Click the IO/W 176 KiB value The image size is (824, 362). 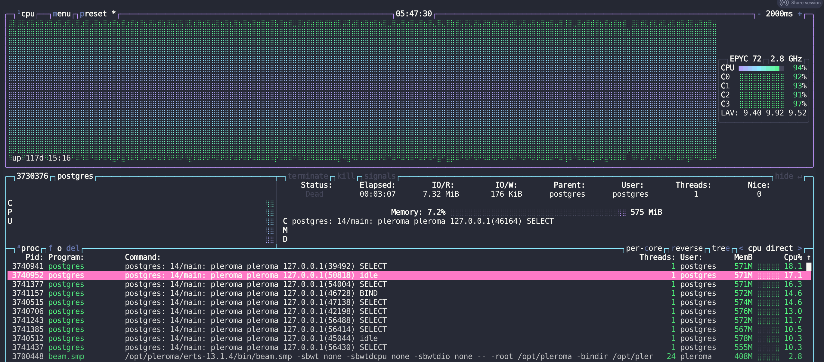tap(506, 194)
